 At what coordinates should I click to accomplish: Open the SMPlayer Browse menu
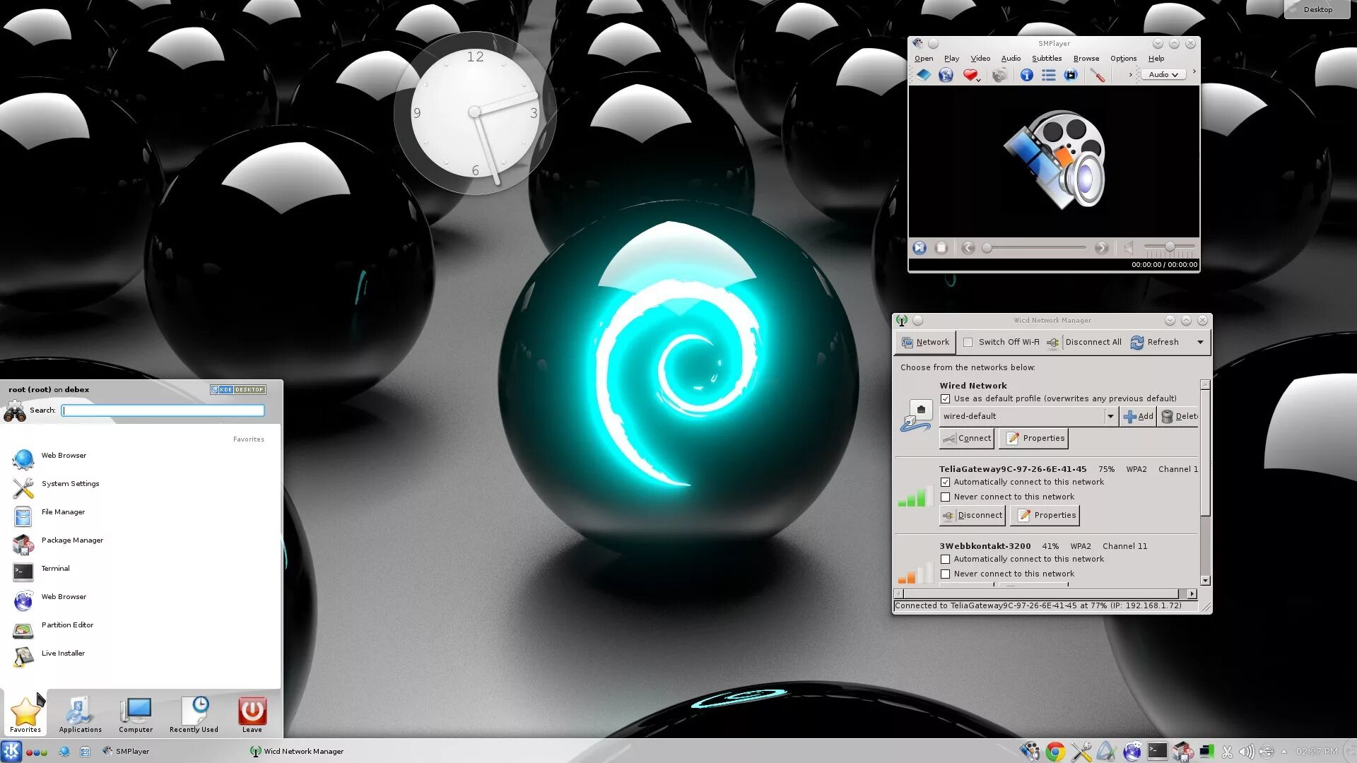tap(1086, 59)
